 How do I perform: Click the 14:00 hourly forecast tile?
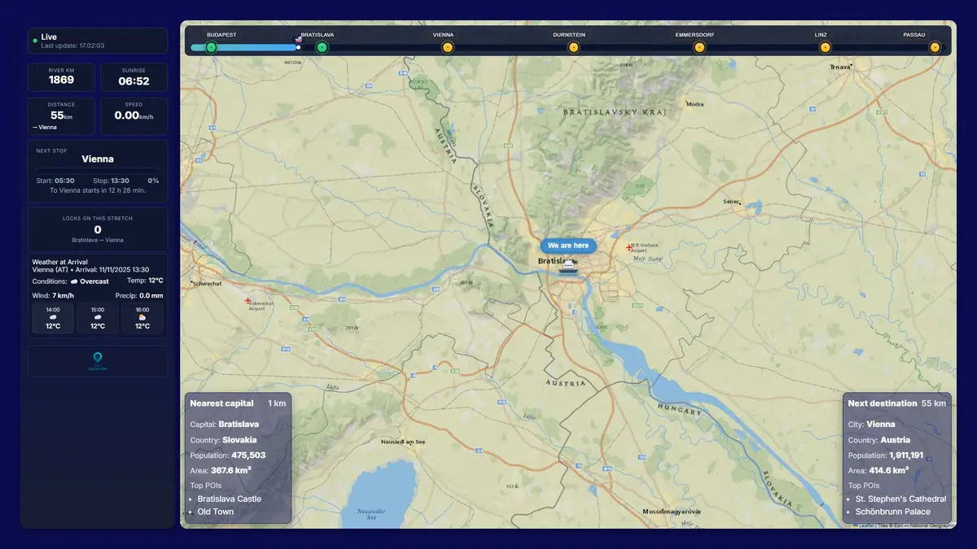click(x=53, y=318)
